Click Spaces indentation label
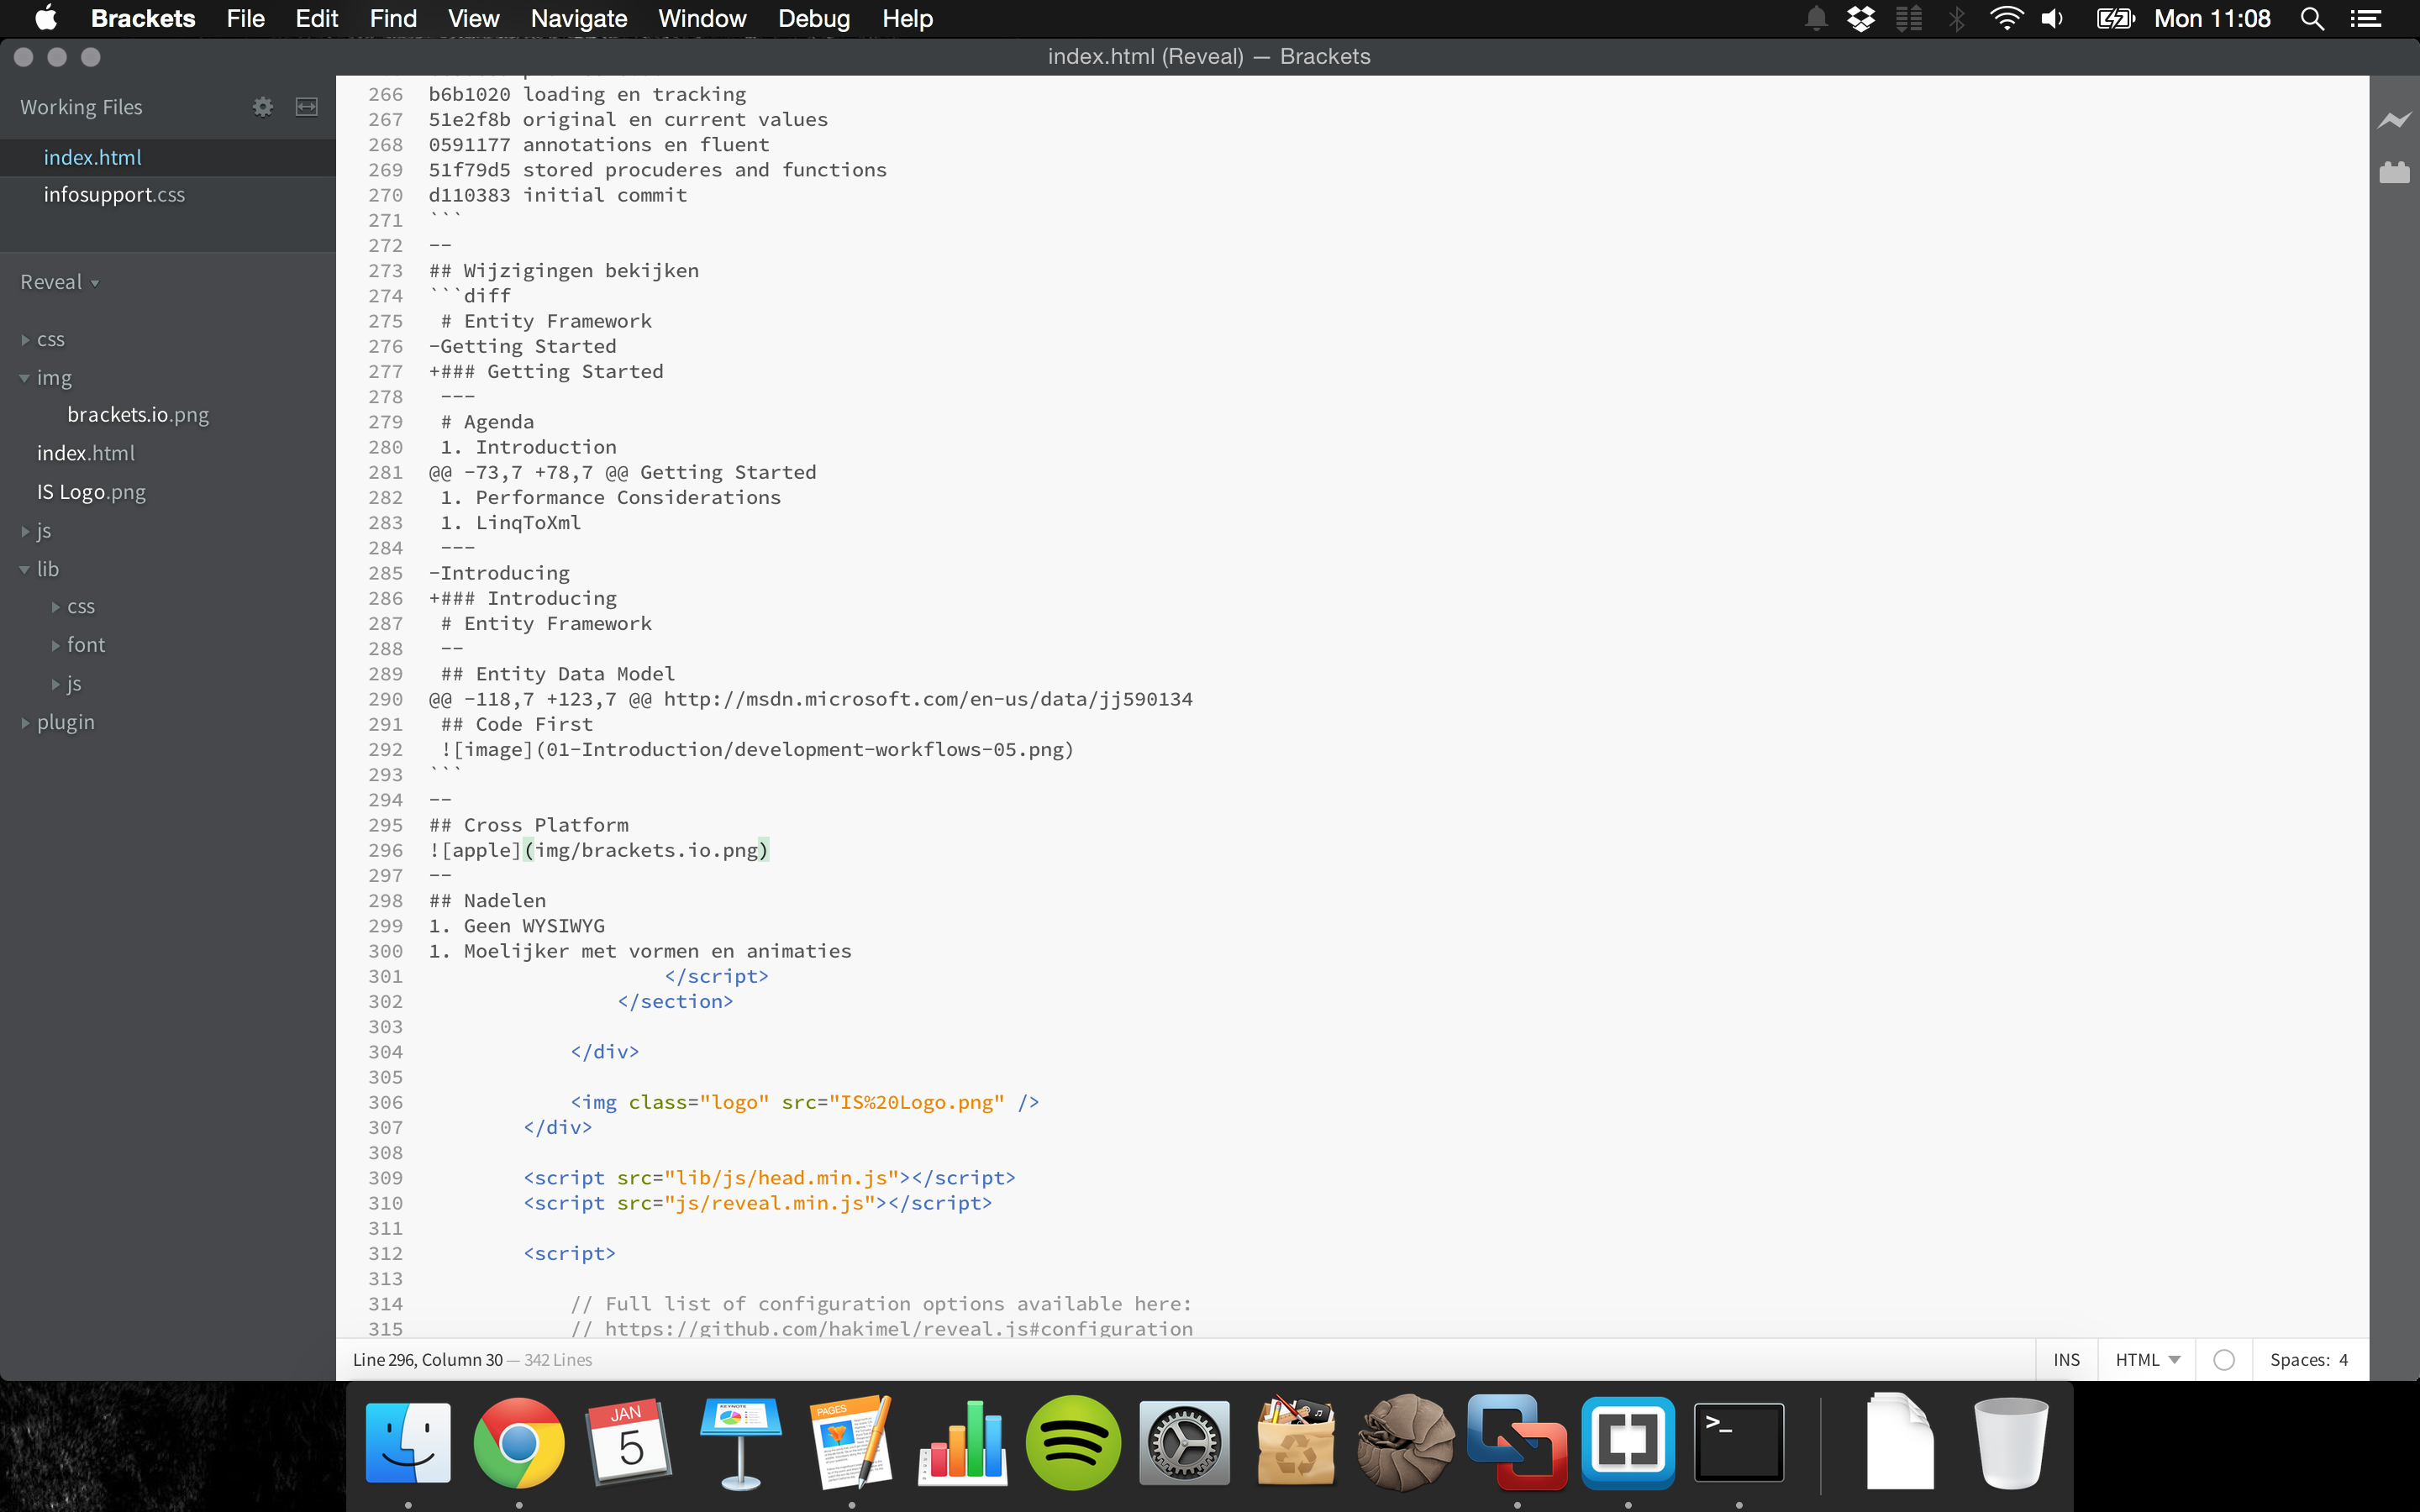The width and height of the screenshot is (2420, 1512). click(2300, 1359)
